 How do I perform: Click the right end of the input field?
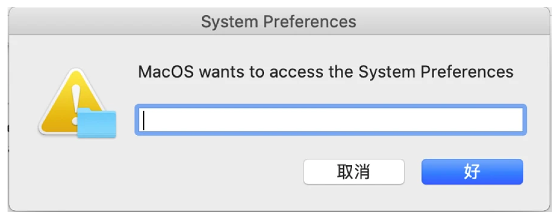pyautogui.click(x=512, y=120)
